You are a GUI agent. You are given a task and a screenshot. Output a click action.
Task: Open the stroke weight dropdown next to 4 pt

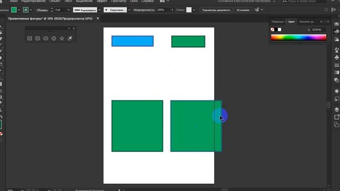point(69,10)
